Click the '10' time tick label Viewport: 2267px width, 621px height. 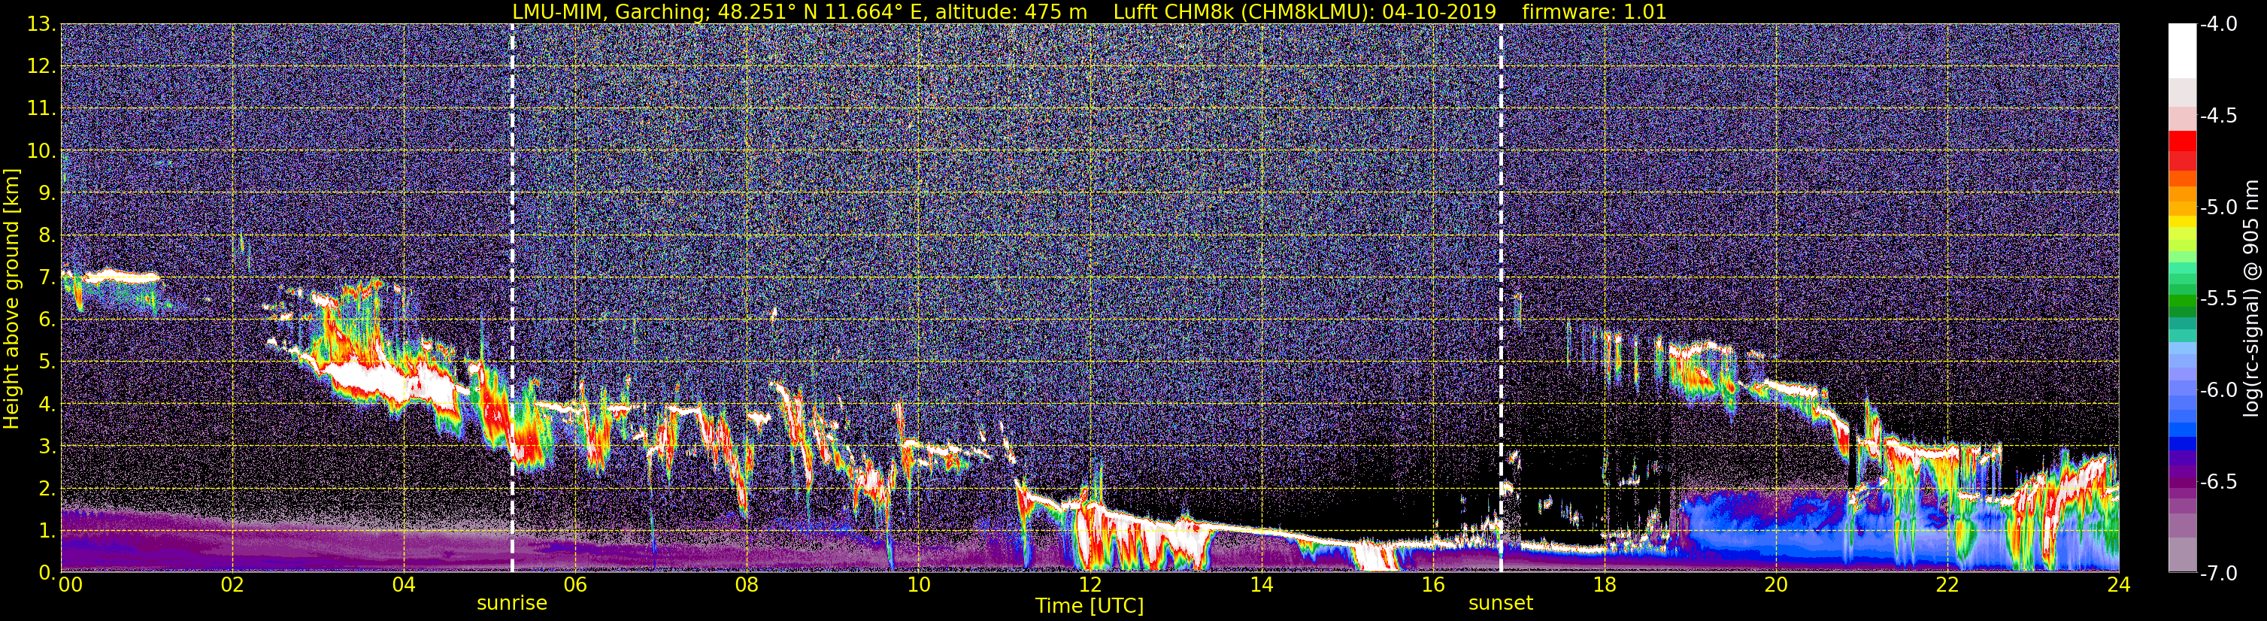point(918,585)
